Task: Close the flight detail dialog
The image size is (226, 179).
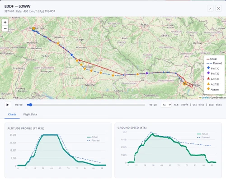Action: coord(218,9)
